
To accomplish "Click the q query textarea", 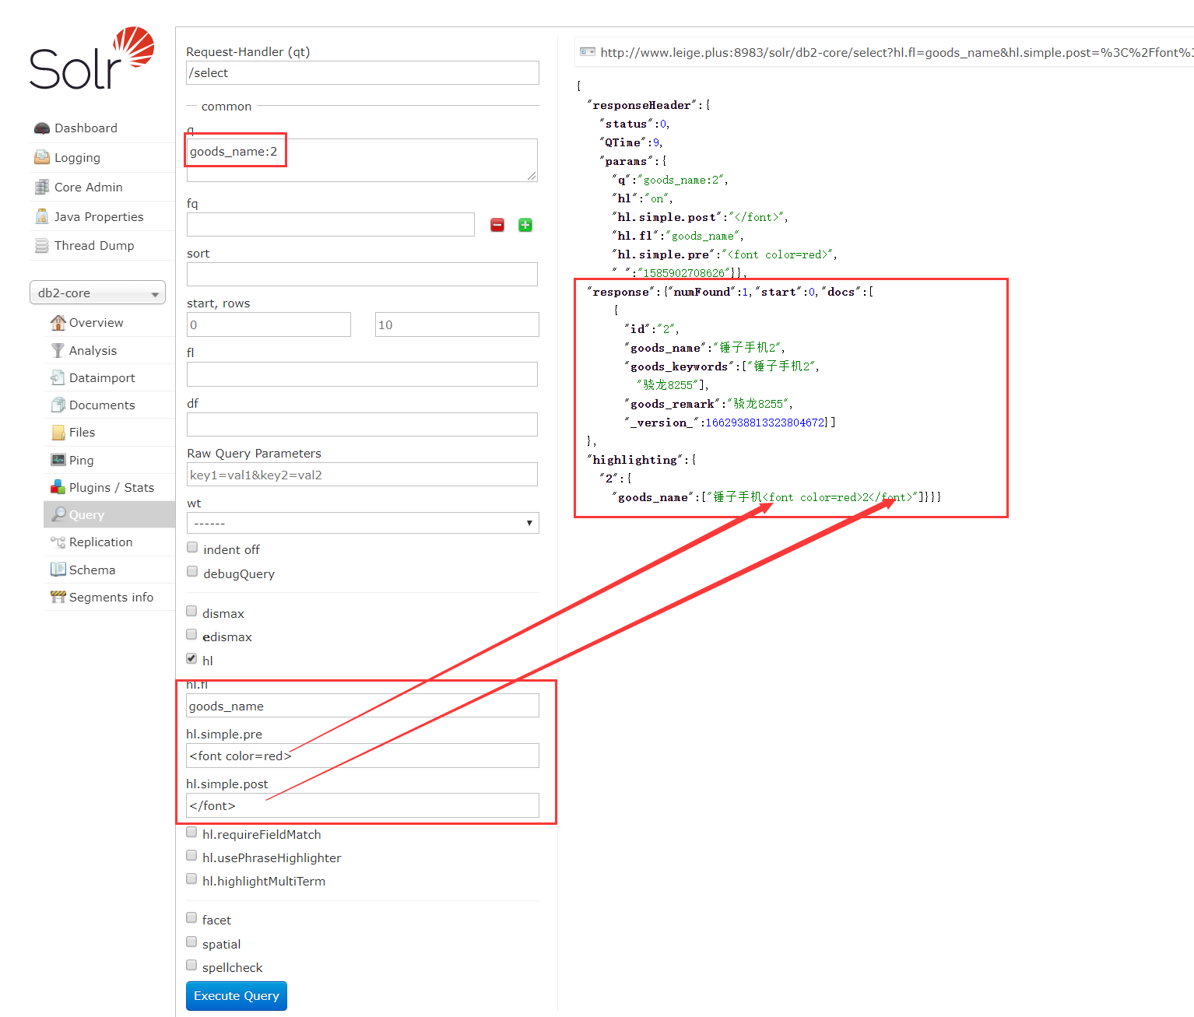I will pos(362,160).
